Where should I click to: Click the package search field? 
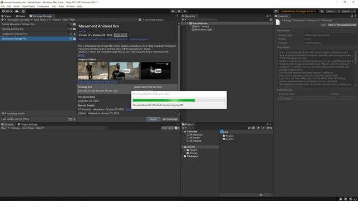(160, 20)
